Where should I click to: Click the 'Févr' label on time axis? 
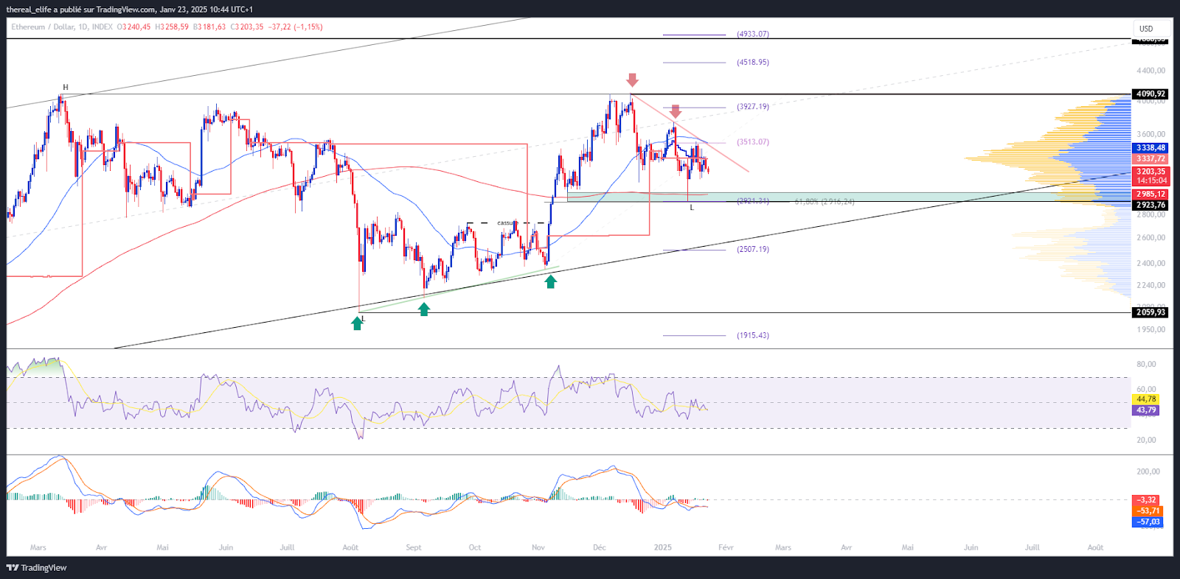pyautogui.click(x=726, y=547)
